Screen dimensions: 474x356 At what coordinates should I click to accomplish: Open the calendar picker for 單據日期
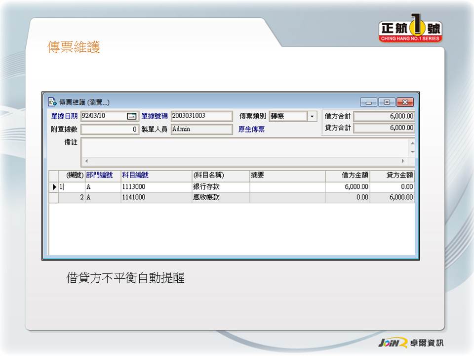[131, 116]
